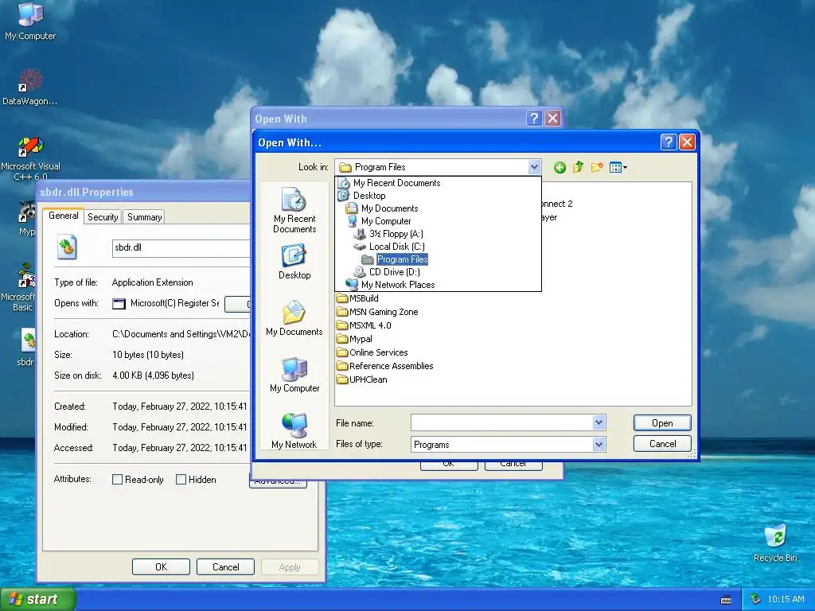This screenshot has height=611, width=815.
Task: Launch Microsoft Visual C++ 6.0 shortcut
Action: (x=30, y=158)
